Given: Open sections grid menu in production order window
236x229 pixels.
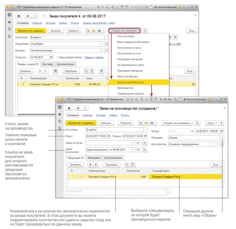Looking at the screenshot, I should pyautogui.click(x=60, y=107).
